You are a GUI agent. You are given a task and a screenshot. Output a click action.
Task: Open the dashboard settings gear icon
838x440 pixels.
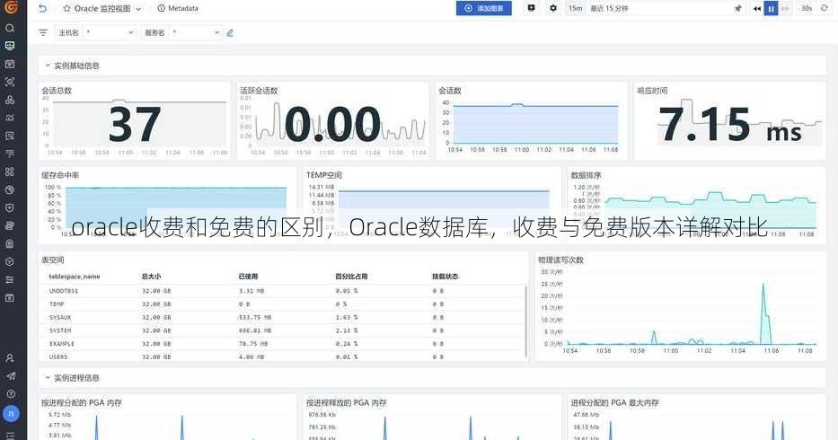coord(553,8)
